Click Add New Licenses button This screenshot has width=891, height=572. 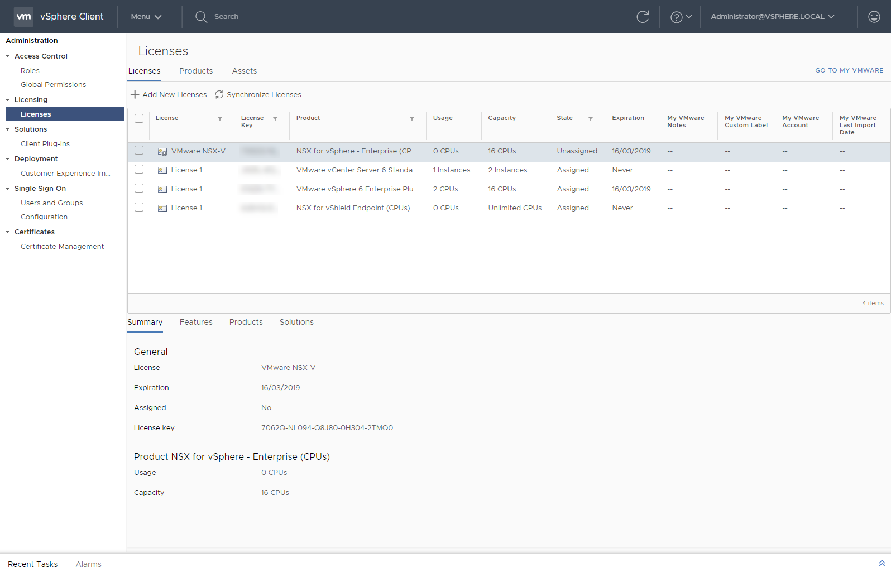[169, 95]
